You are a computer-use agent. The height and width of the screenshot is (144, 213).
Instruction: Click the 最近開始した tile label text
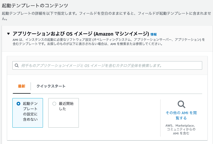pyautogui.click(x=66, y=106)
